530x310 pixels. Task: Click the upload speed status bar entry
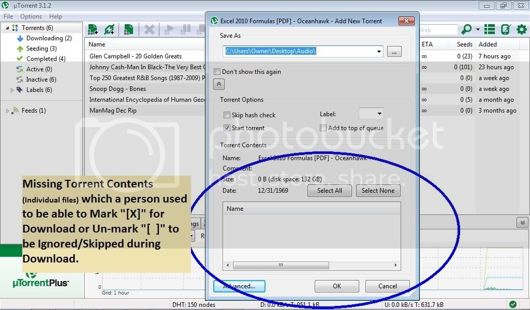tap(414, 305)
